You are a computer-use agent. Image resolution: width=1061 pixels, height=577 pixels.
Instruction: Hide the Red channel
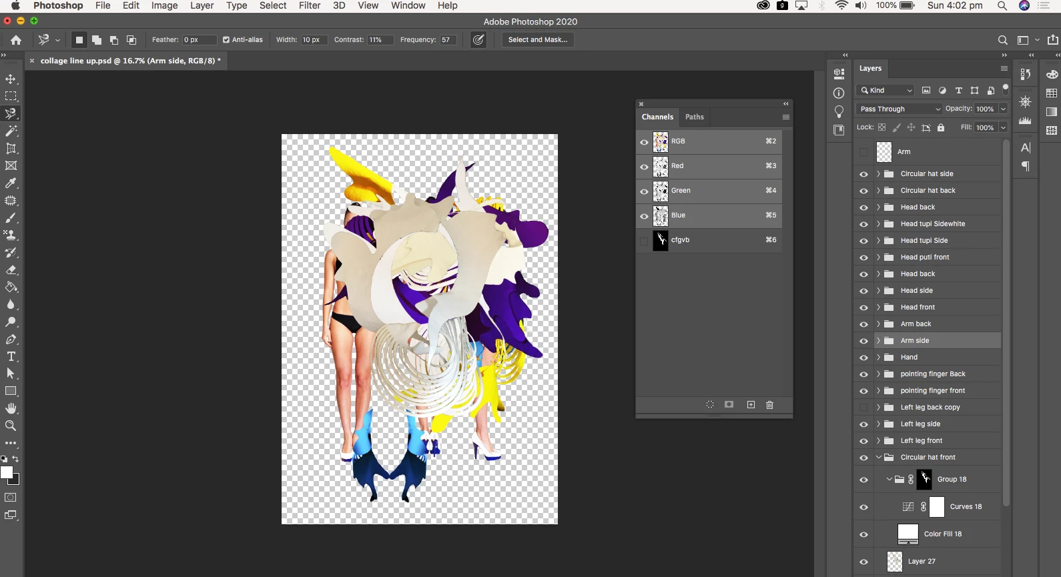644,167
